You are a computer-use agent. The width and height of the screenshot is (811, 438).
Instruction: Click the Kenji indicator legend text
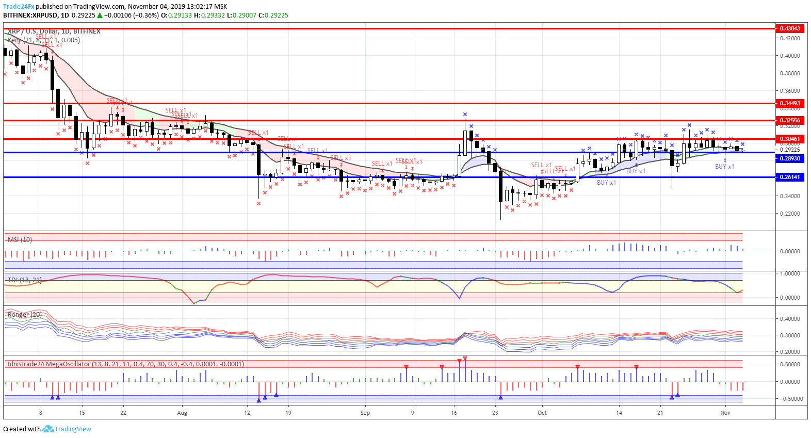tap(44, 40)
